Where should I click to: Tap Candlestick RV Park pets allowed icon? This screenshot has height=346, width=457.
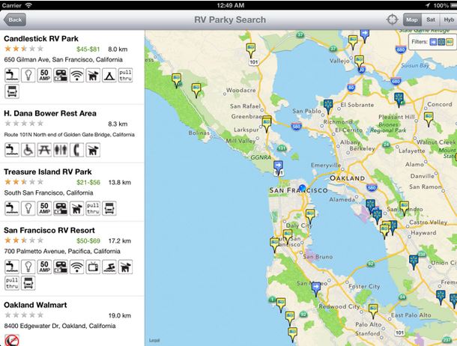(x=93, y=75)
